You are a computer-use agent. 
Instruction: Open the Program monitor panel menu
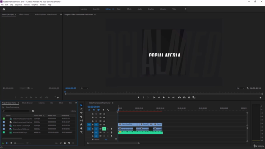(95, 14)
